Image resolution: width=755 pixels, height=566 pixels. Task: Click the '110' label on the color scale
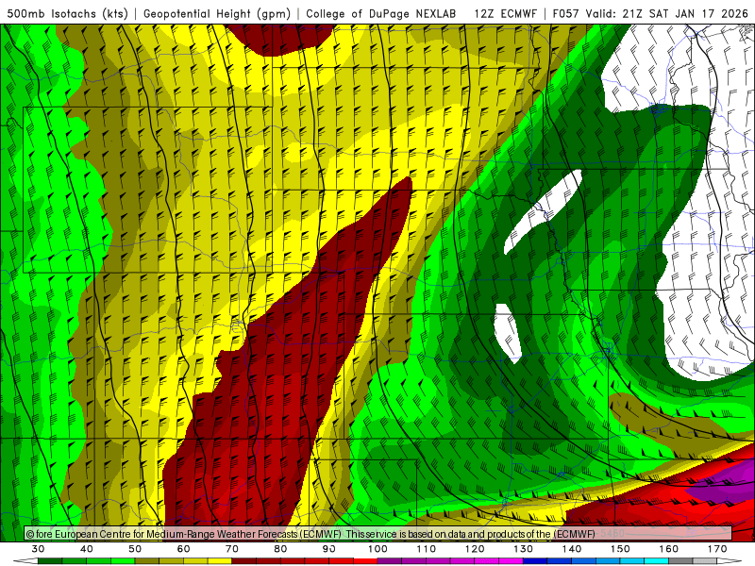coord(427,549)
